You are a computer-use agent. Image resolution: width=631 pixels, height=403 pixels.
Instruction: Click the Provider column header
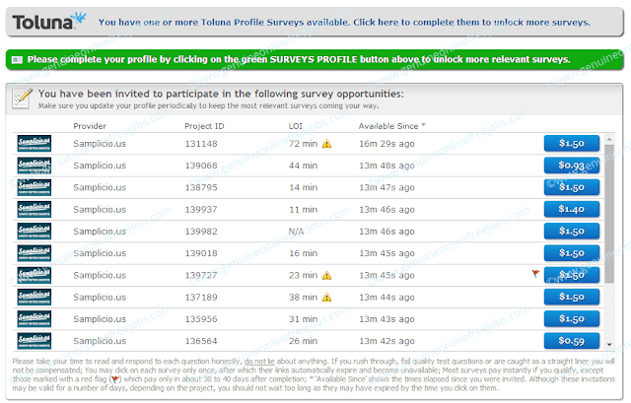(x=90, y=126)
